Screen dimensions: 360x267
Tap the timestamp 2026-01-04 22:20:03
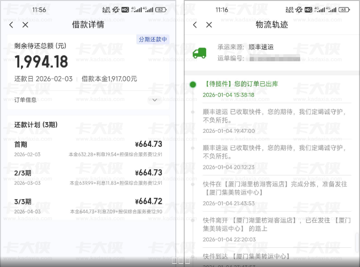[x=229, y=239]
